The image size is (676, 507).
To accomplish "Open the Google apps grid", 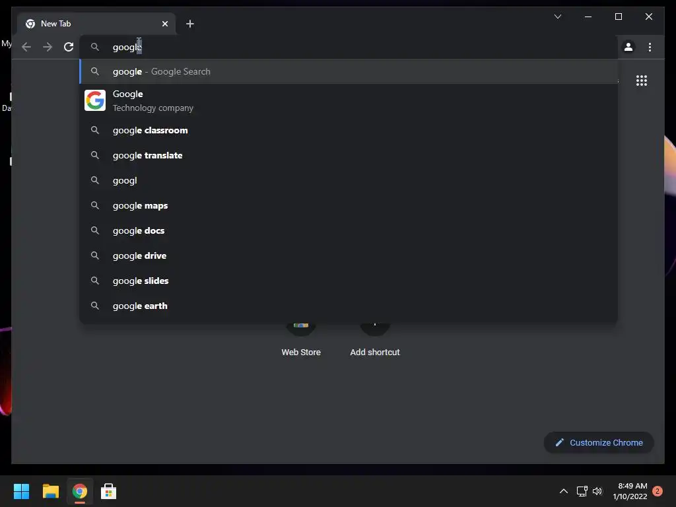I will pyautogui.click(x=642, y=81).
